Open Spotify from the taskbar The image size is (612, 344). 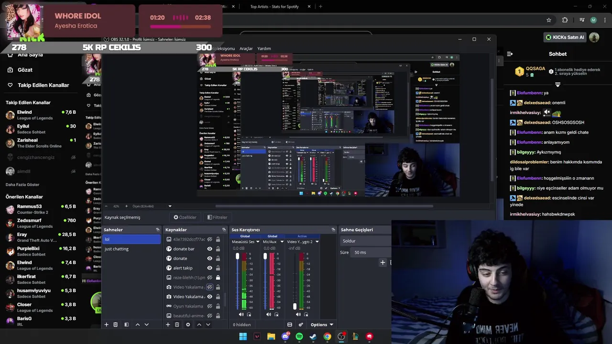point(299,336)
